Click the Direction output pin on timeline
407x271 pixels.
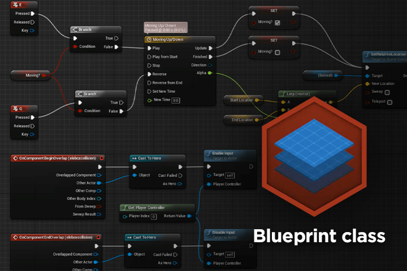(x=210, y=65)
